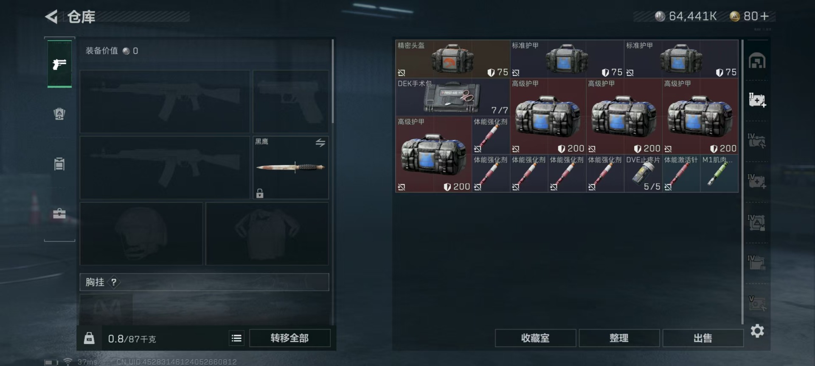This screenshot has height=366, width=815.
Task: Open the settings gear beside 出售
Action: [757, 331]
